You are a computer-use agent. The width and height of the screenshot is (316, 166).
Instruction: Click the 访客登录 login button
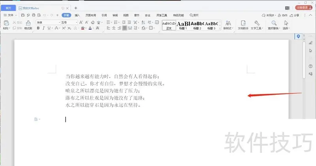(304, 7)
